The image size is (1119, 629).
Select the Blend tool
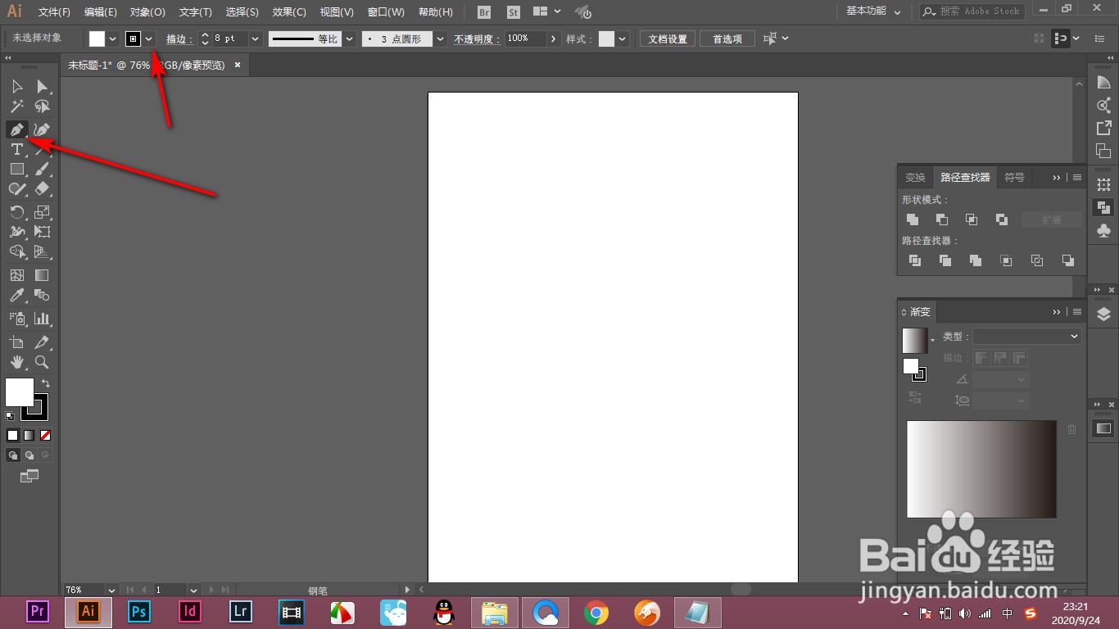42,295
